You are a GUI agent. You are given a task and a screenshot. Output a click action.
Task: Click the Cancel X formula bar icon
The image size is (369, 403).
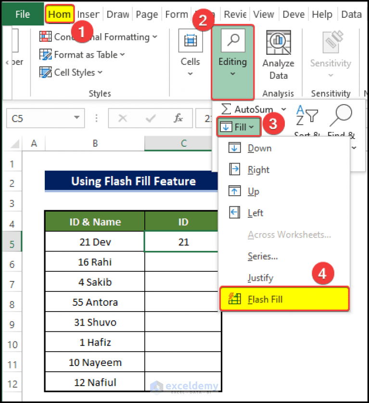click(x=122, y=118)
